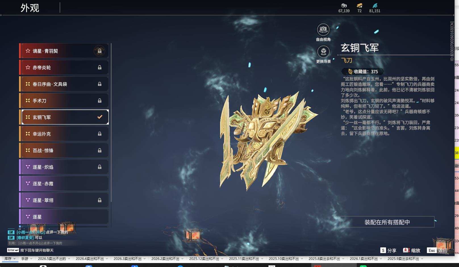Click the change scene (更换场景) icon

(x=323, y=52)
